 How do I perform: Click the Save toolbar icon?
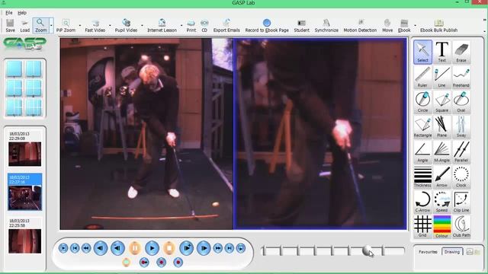10,25
